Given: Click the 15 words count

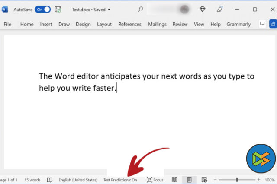Looking at the screenshot, I should (x=32, y=180).
